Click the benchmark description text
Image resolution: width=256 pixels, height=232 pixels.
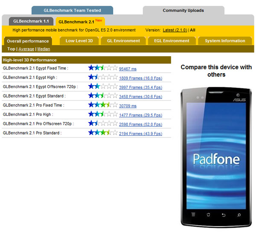74,30
